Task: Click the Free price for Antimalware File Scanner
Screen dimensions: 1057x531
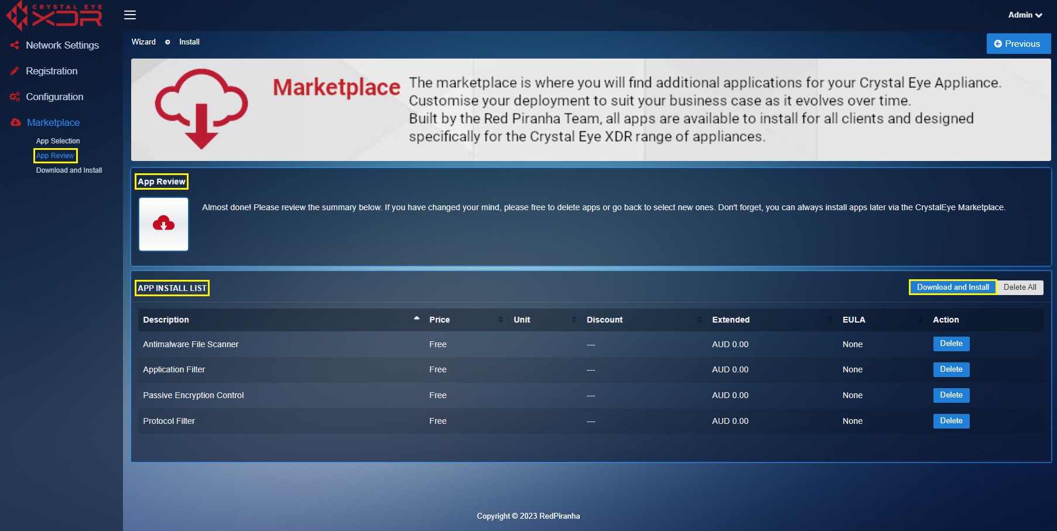Action: [x=437, y=344]
